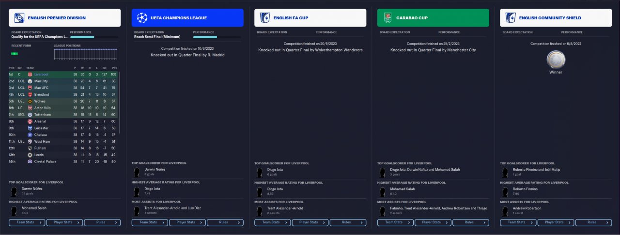The height and width of the screenshot is (235, 620).
Task: Open Team Stats for English Premier Division
Action: tap(27, 222)
